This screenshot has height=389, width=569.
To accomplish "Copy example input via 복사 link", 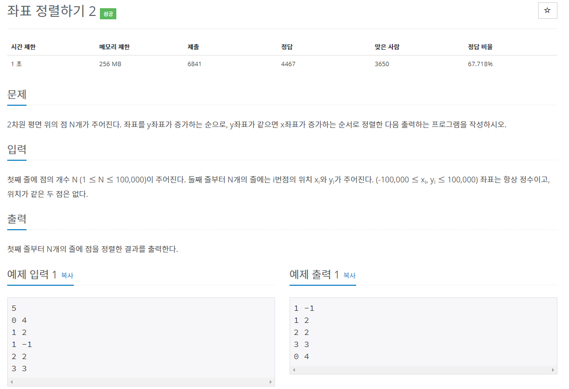I will [x=67, y=276].
